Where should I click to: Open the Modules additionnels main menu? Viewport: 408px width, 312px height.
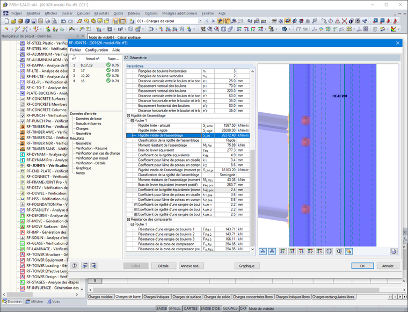coord(179,13)
